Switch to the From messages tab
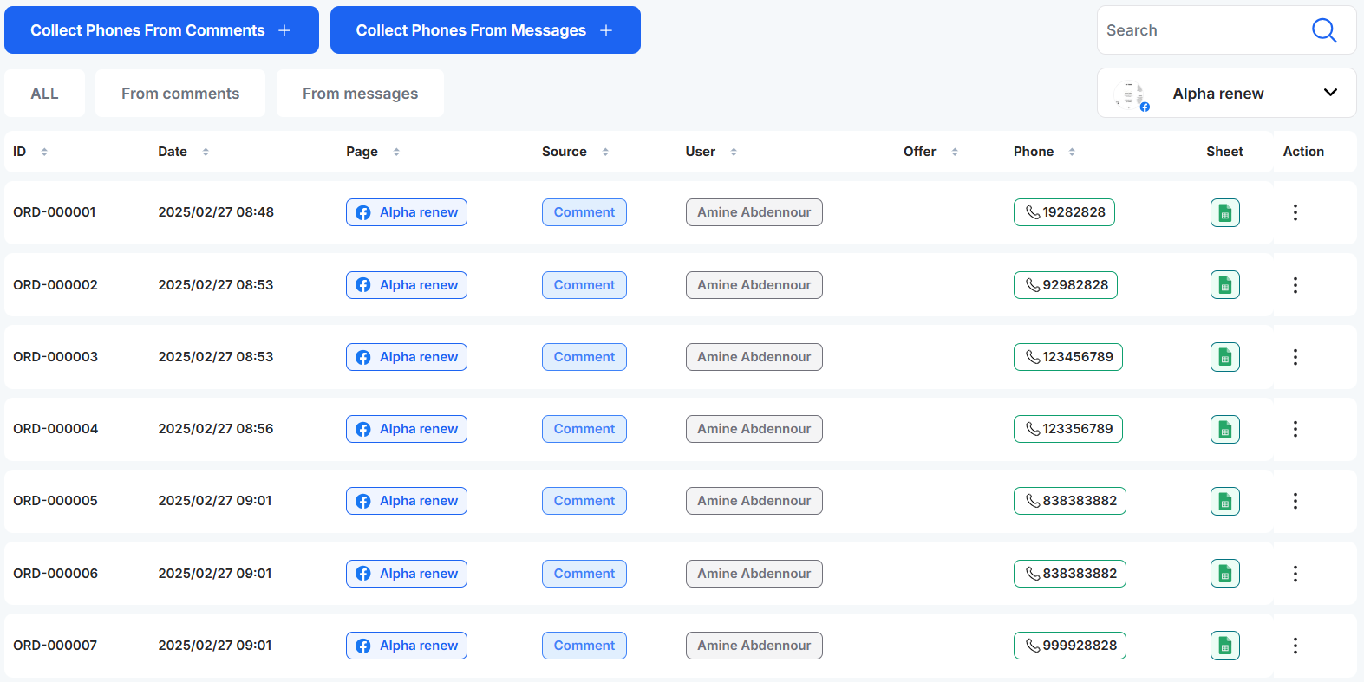Image resolution: width=1364 pixels, height=682 pixels. tap(360, 94)
